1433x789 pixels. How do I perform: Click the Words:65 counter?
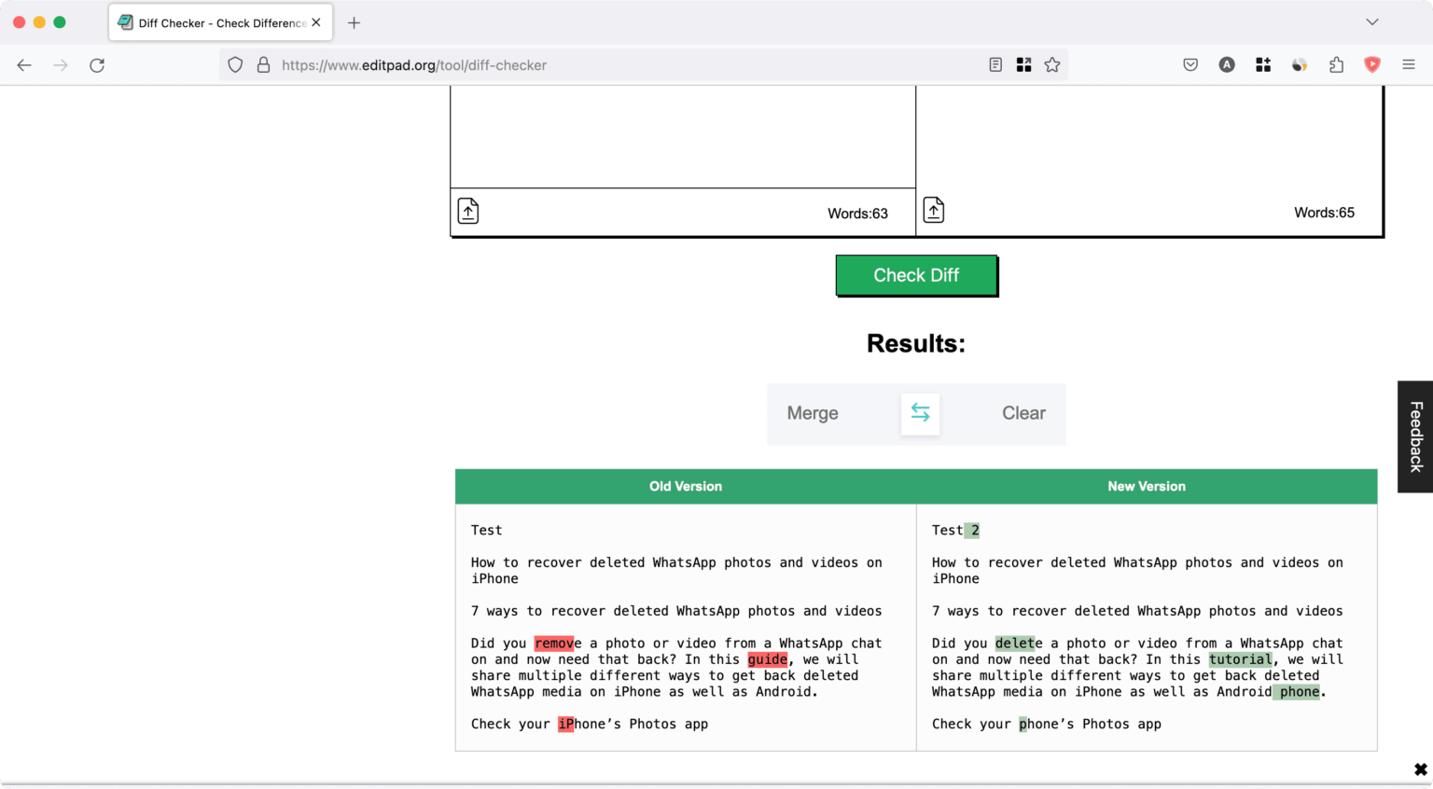1324,213
